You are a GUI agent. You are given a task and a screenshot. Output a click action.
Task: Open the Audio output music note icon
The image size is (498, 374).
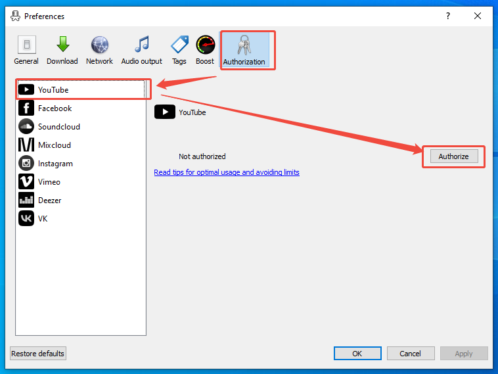pyautogui.click(x=142, y=44)
